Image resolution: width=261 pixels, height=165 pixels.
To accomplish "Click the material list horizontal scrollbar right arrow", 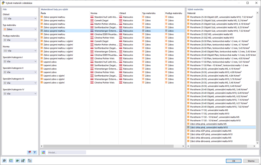I will (254, 146).
